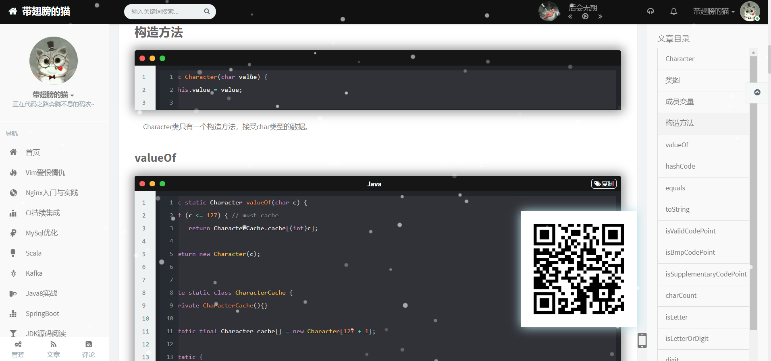771x361 pixels.
Task: Click the icon beside CI持续集成
Action: 13,213
